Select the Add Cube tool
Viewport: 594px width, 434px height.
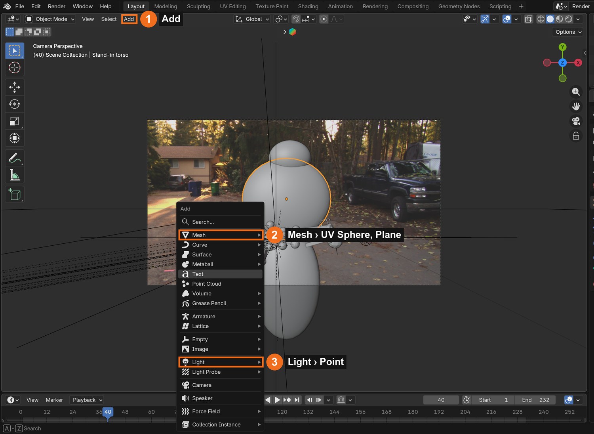pyautogui.click(x=15, y=194)
